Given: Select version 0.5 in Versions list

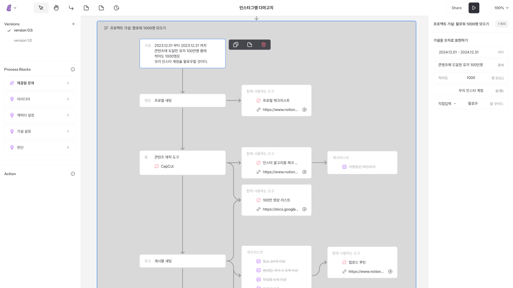Looking at the screenshot, I should [23, 30].
